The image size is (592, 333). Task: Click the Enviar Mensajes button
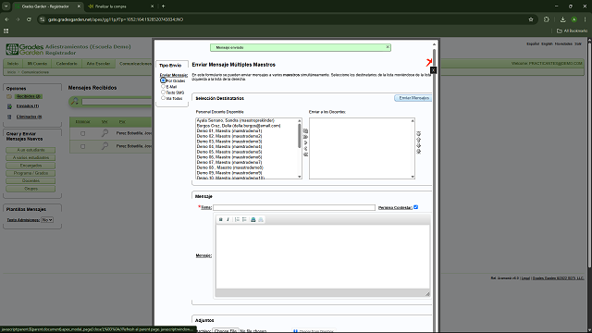pyautogui.click(x=413, y=98)
